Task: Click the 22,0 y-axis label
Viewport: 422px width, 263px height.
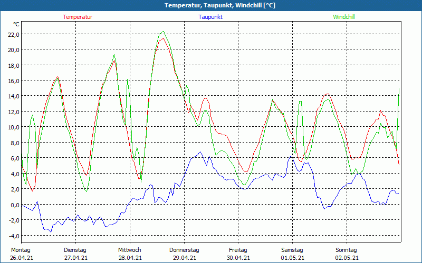Action: pos(13,34)
